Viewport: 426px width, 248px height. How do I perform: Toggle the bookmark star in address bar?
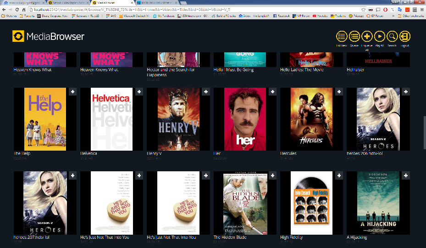(363, 9)
